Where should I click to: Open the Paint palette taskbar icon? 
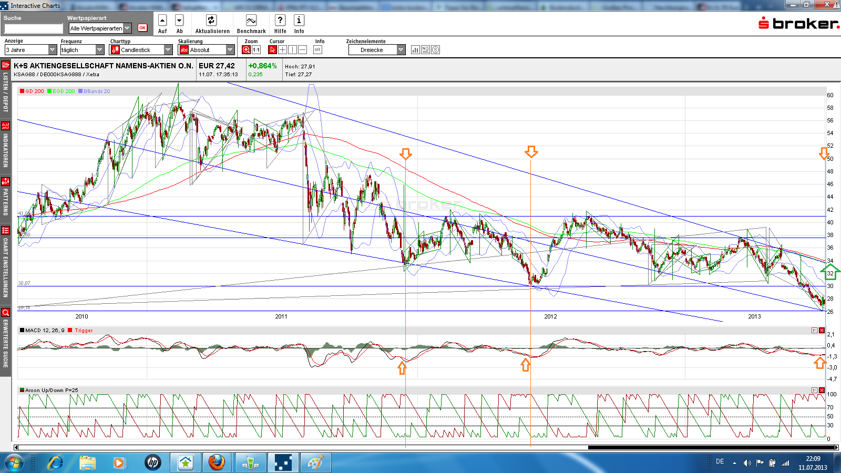(x=315, y=463)
